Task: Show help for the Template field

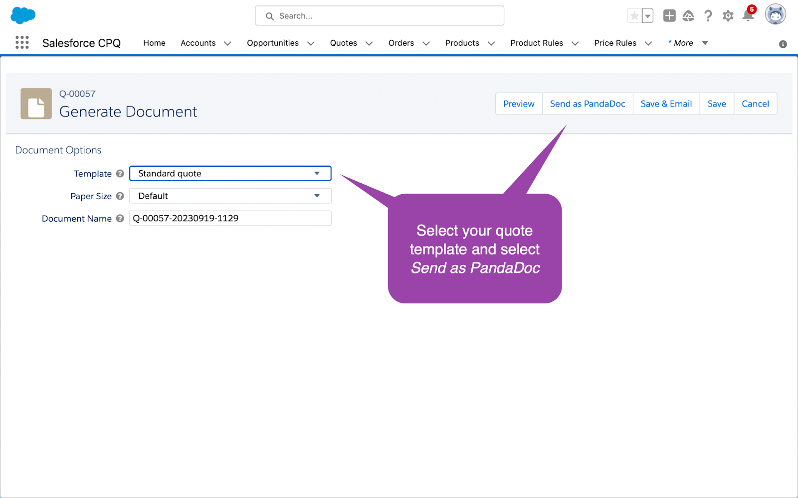Action: [120, 174]
